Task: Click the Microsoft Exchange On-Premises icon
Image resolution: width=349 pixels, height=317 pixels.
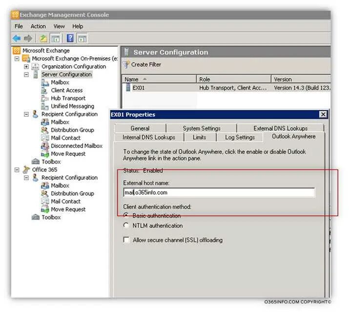Action: 26,58
